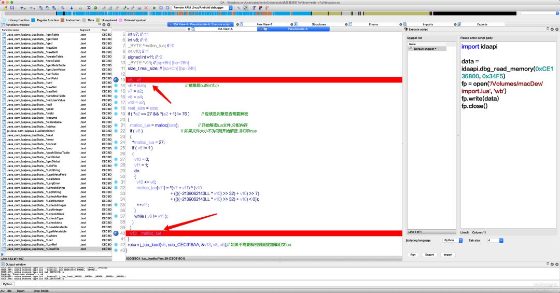Click the Save database floppy icon
Screen dimensions: 560x293
(x=11, y=8)
